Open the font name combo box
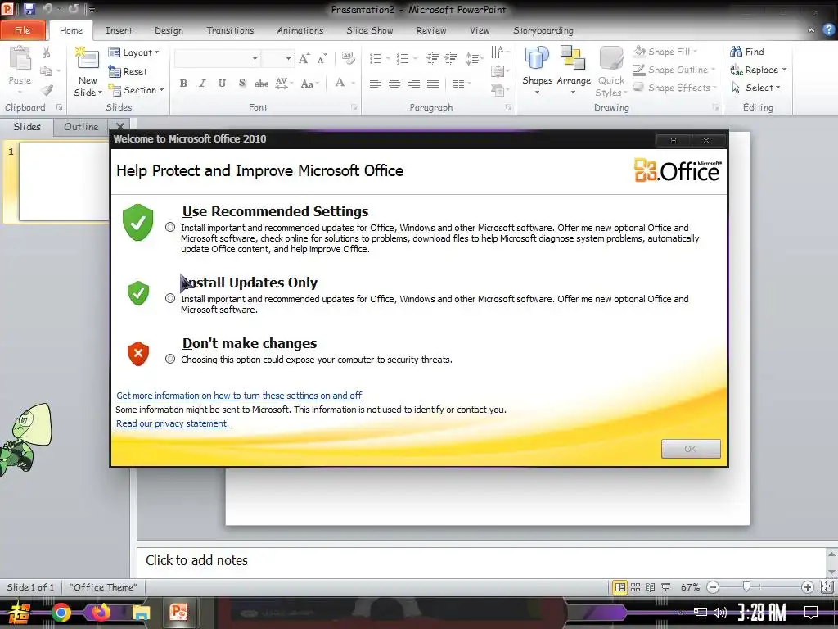The image size is (838, 629). click(217, 58)
